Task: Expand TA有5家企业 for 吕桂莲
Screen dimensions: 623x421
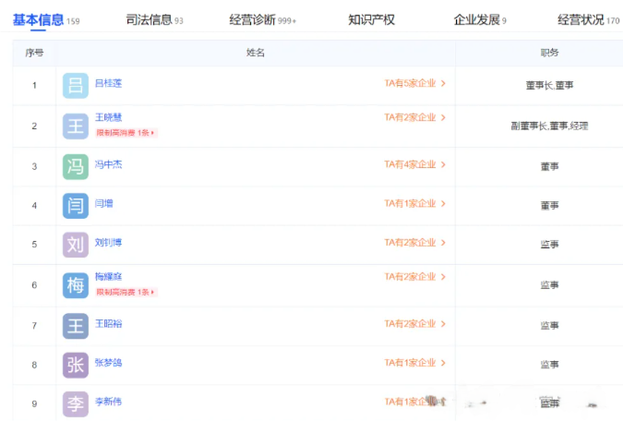Action: point(414,83)
